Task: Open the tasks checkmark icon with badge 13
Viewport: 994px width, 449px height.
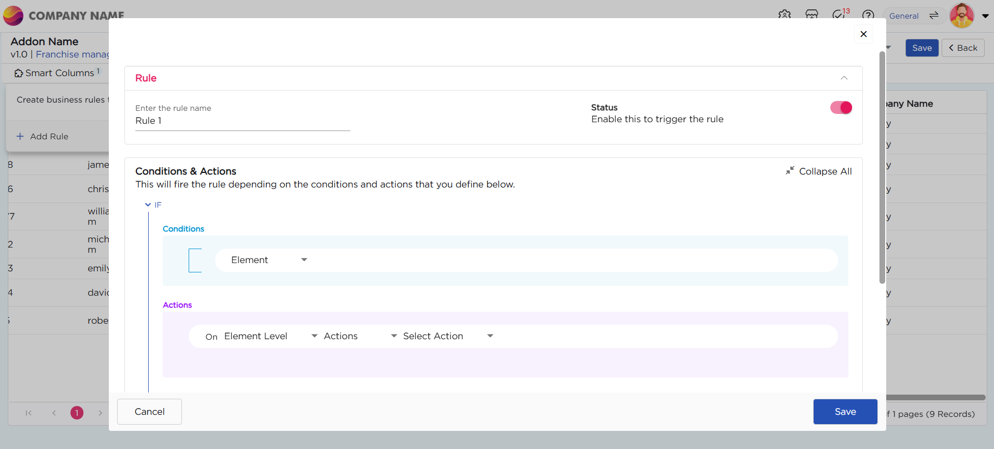Action: [x=839, y=15]
